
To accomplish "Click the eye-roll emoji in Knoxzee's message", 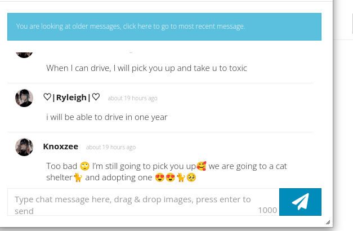I will (x=84, y=166).
